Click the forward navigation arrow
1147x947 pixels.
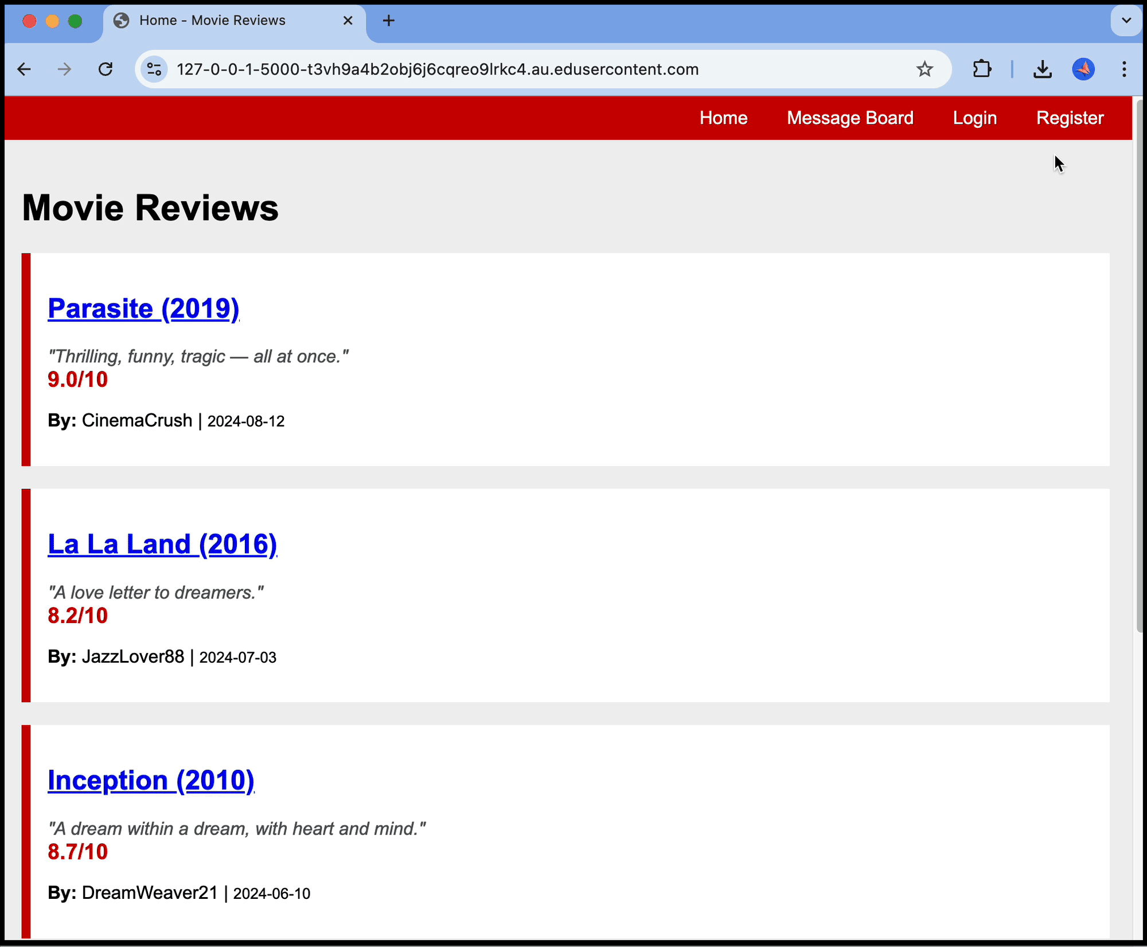click(x=64, y=69)
